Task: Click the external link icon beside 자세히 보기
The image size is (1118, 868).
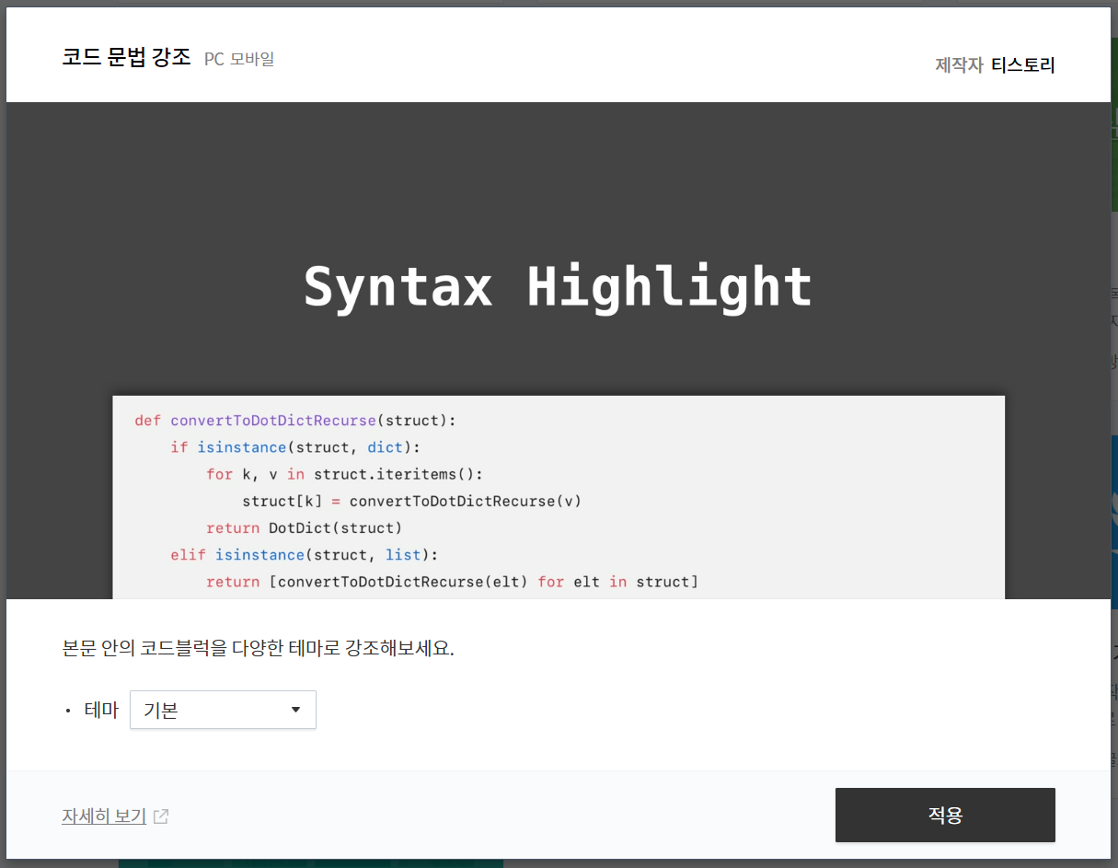Action: pyautogui.click(x=161, y=816)
